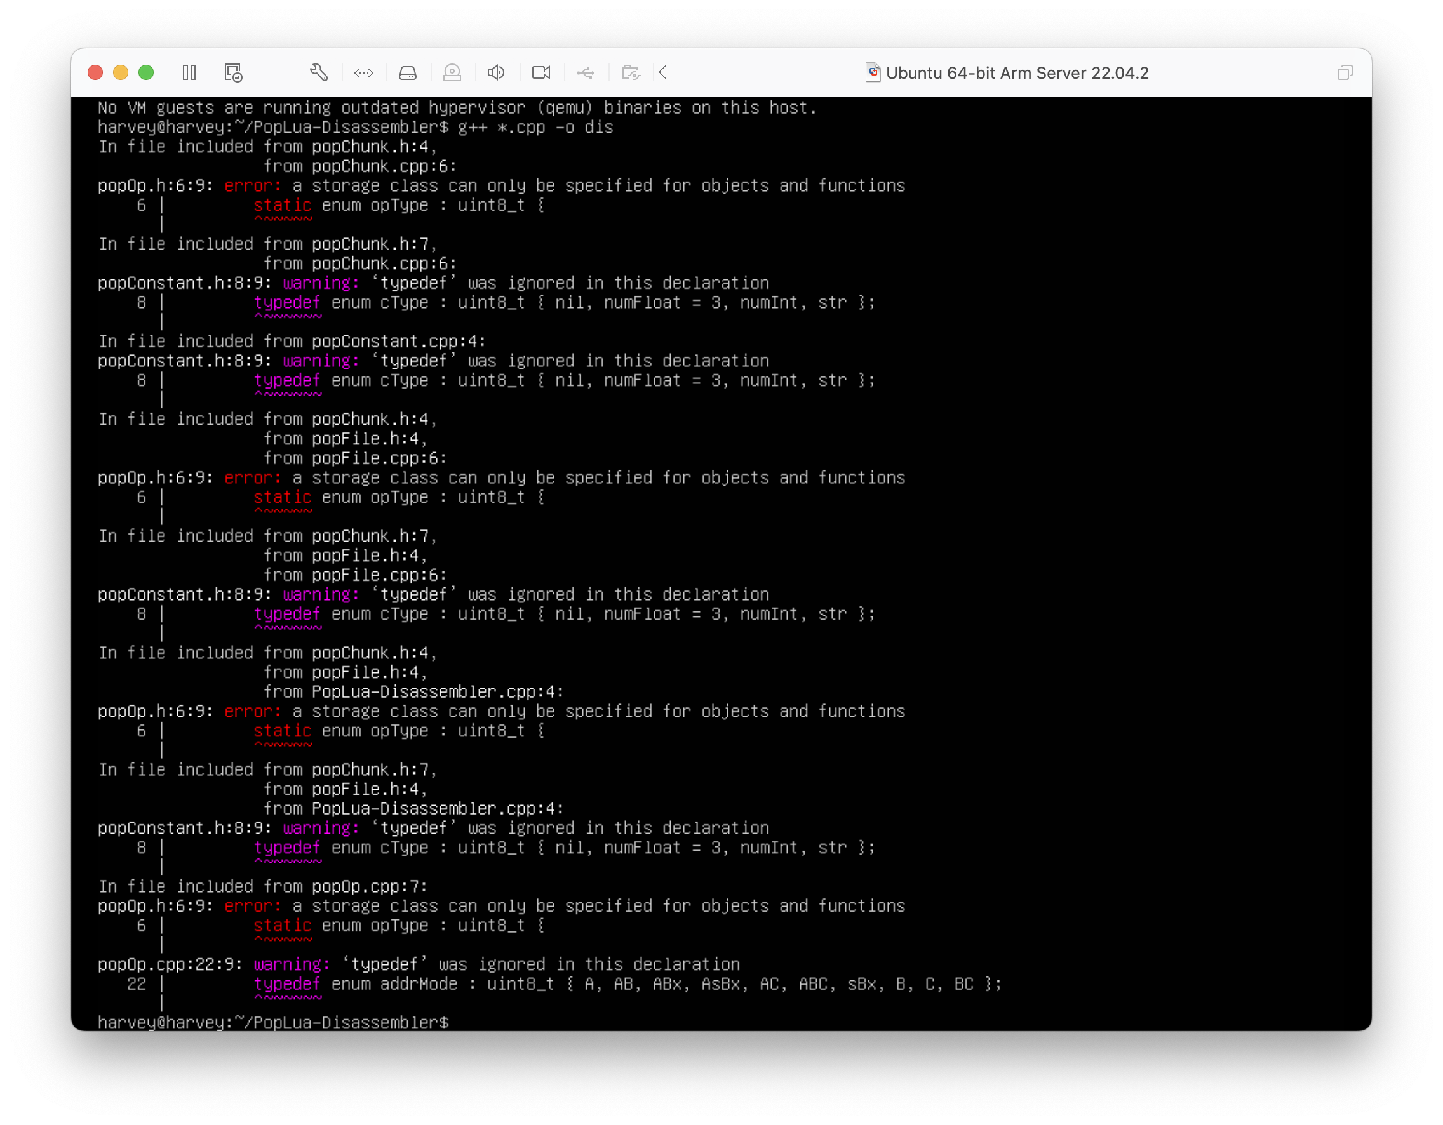Click the first magenta warning: word

coord(321,283)
